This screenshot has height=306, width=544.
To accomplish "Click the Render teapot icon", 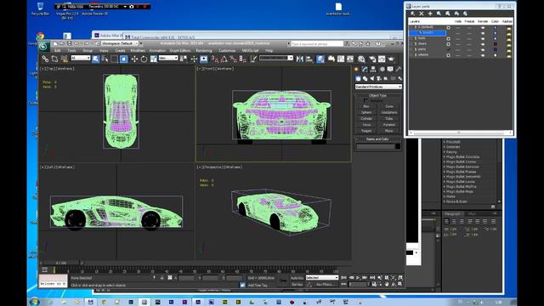I will [x=391, y=59].
